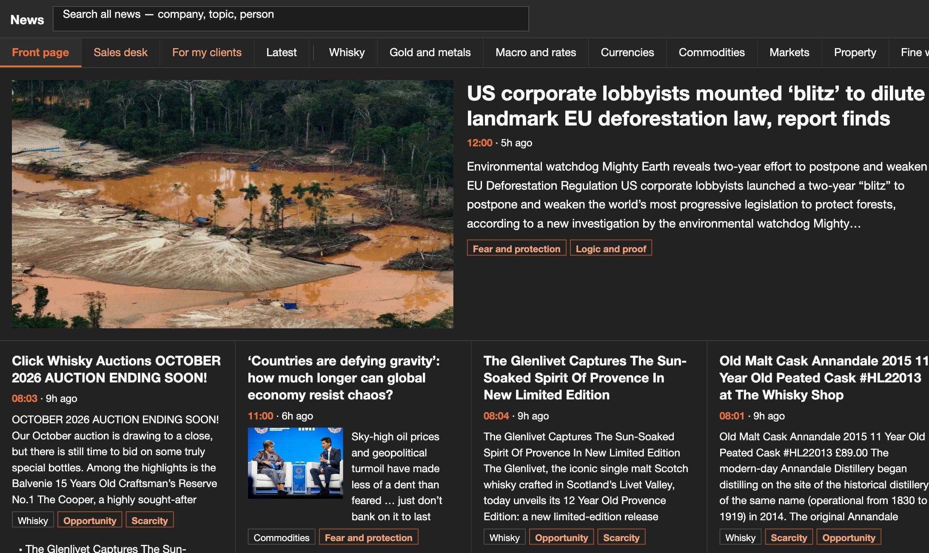Click 11:00 timestamp on global economy story
Image resolution: width=929 pixels, height=553 pixels.
260,416
